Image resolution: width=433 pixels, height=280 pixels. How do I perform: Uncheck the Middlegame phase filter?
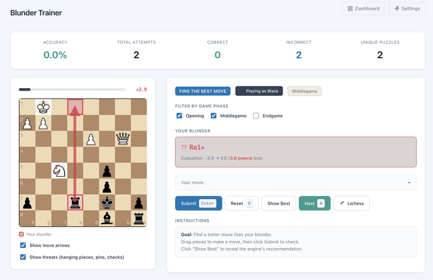[x=214, y=116]
